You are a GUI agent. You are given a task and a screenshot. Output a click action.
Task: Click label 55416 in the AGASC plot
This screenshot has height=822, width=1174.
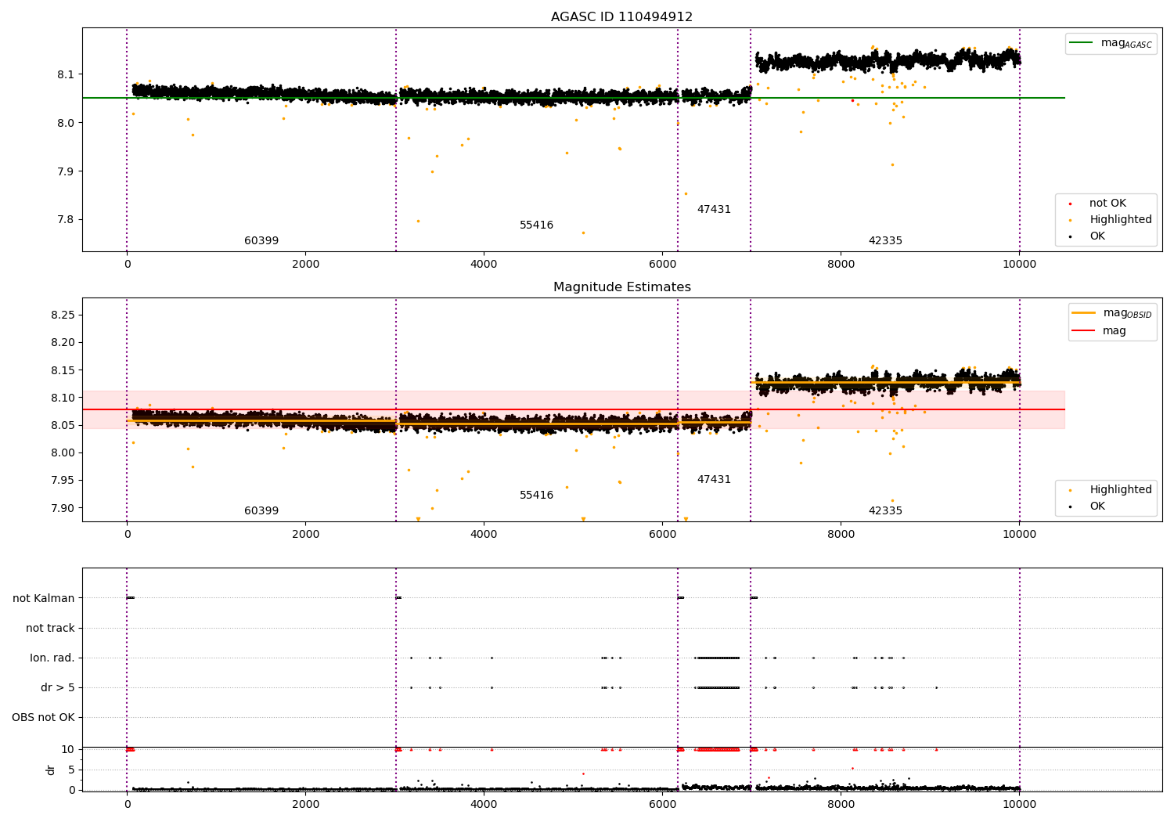pos(536,225)
